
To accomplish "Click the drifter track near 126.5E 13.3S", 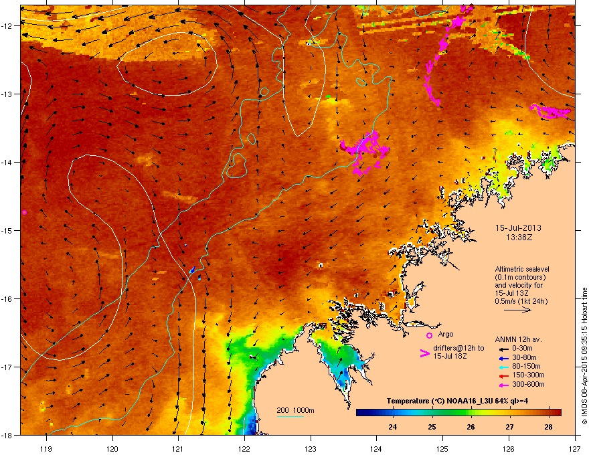I will 550,112.
